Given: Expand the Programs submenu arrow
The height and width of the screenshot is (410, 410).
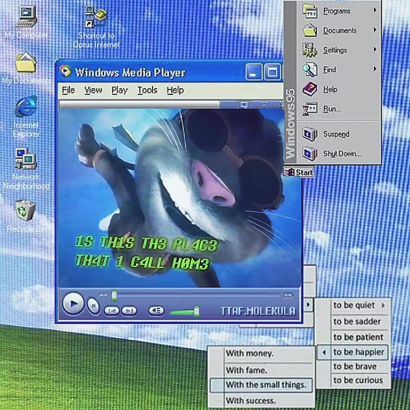Looking at the screenshot, I should click(x=375, y=10).
